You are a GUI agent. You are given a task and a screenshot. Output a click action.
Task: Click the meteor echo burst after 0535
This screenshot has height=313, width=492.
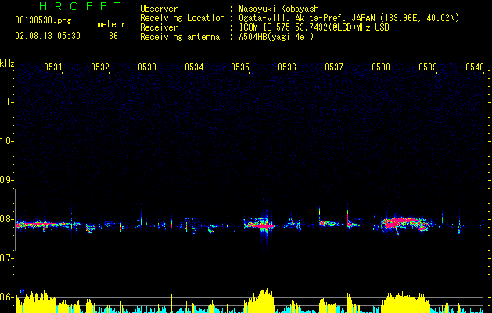pyautogui.click(x=260, y=225)
